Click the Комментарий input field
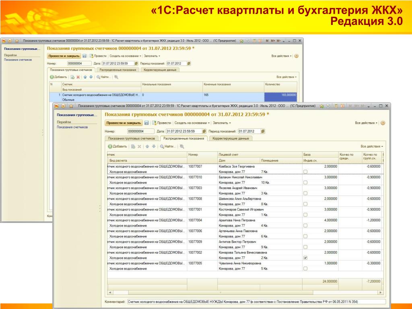This screenshot has width=412, height=309. [x=256, y=302]
